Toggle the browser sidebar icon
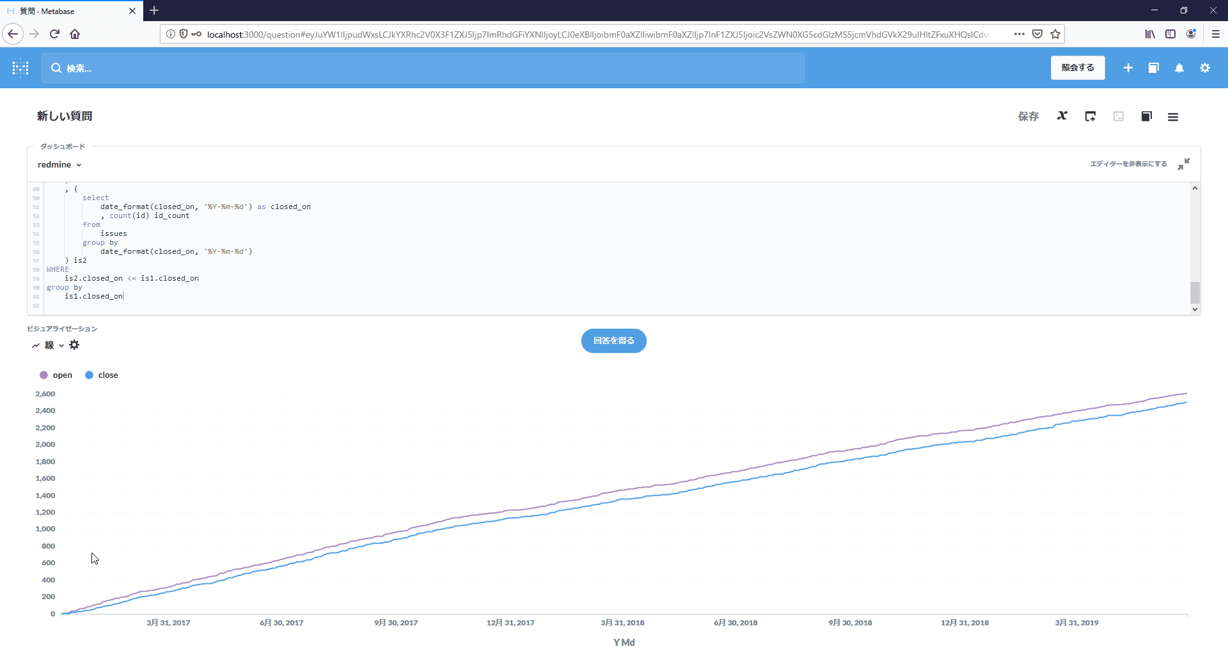Viewport: 1228px width, 665px height. 1170,34
